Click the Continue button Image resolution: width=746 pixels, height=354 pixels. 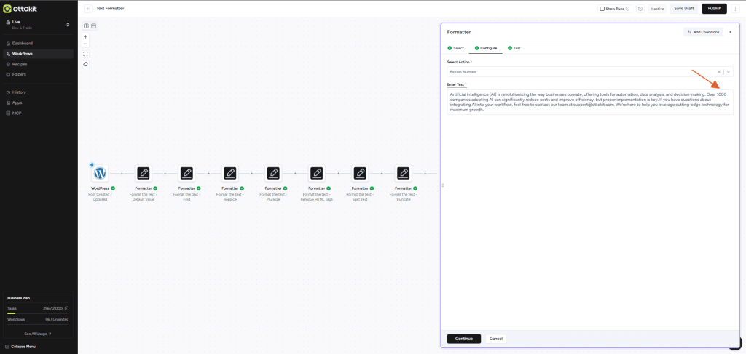point(463,339)
